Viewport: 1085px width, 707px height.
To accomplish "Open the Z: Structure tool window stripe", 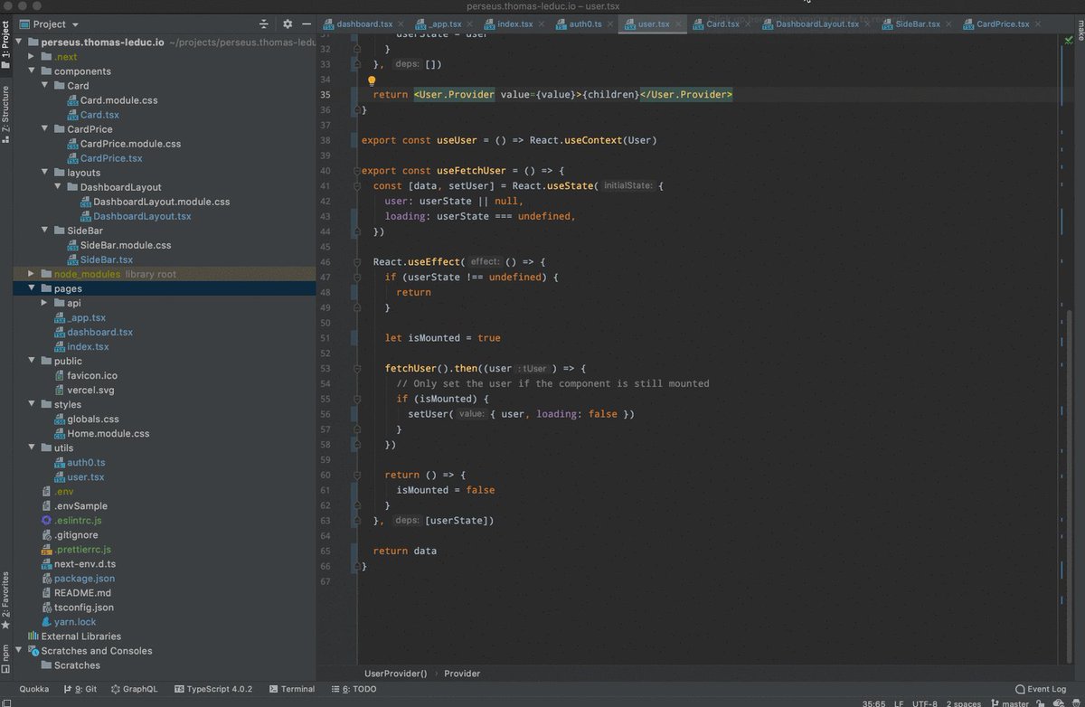I will coord(5,114).
